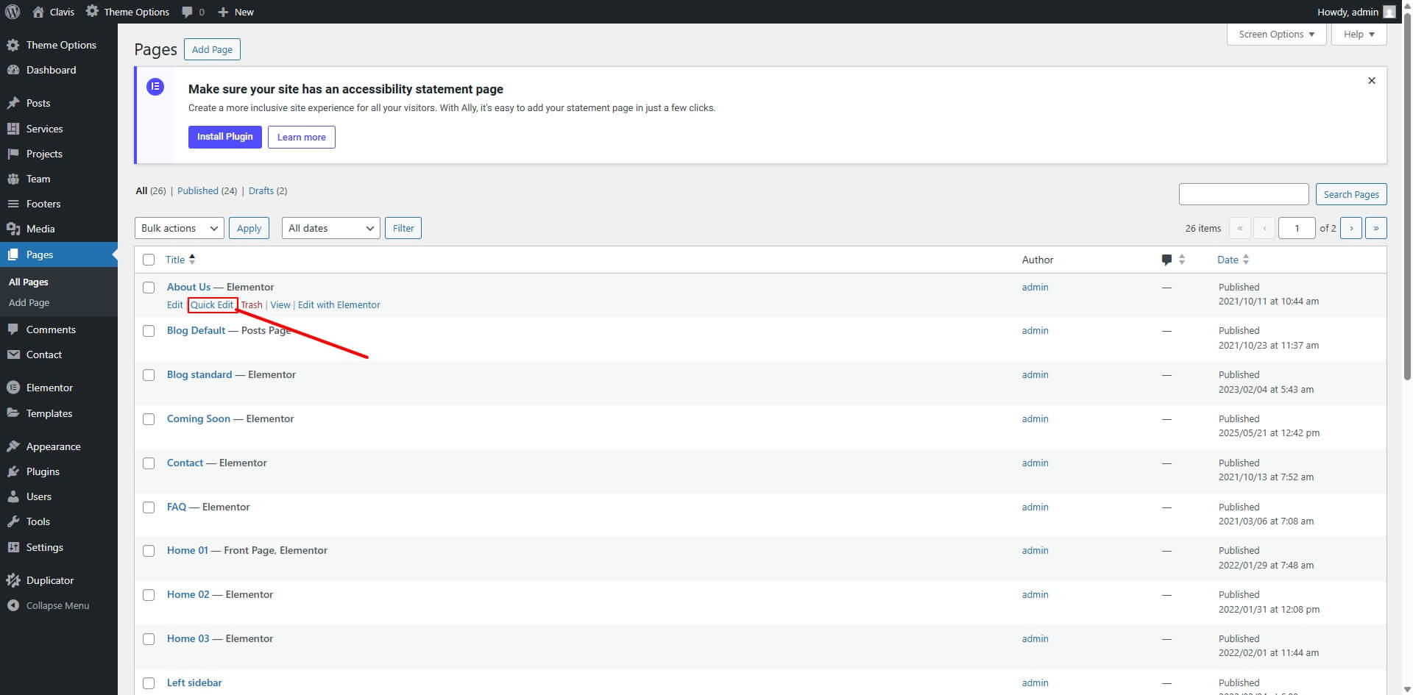Click the Elementor icon in the sidebar
Image resolution: width=1413 pixels, height=695 pixels.
click(x=13, y=388)
